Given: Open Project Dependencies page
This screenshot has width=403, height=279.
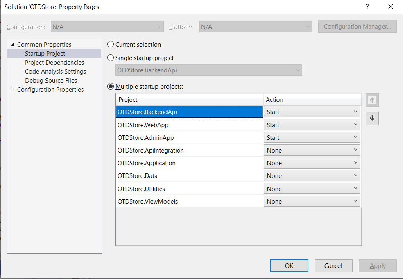Looking at the screenshot, I should 54,62.
